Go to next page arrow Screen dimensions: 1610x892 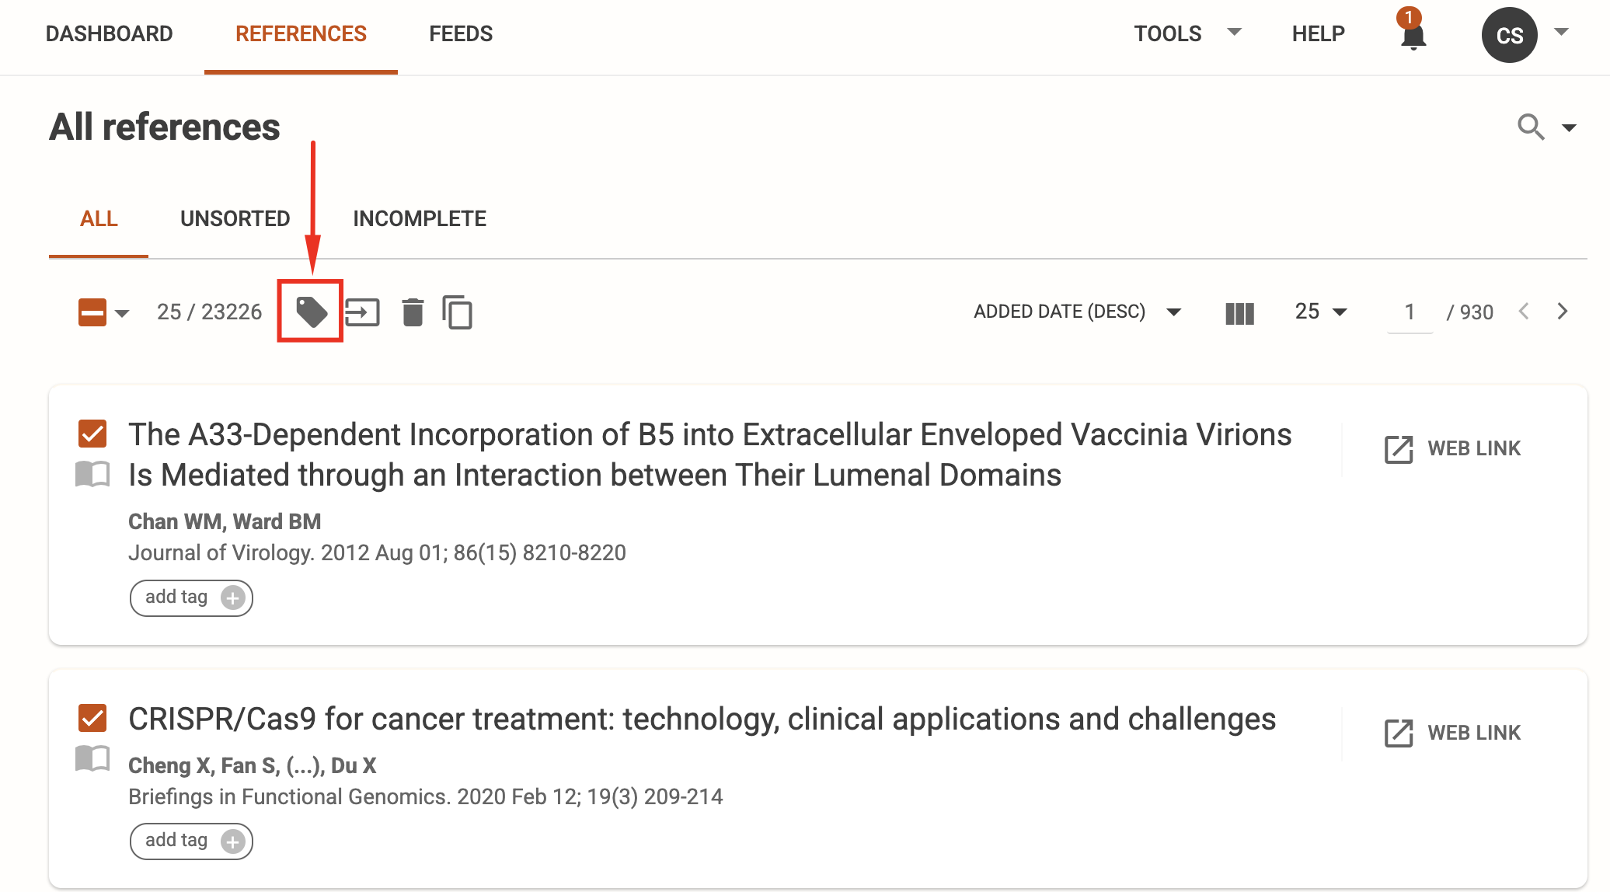click(1562, 312)
